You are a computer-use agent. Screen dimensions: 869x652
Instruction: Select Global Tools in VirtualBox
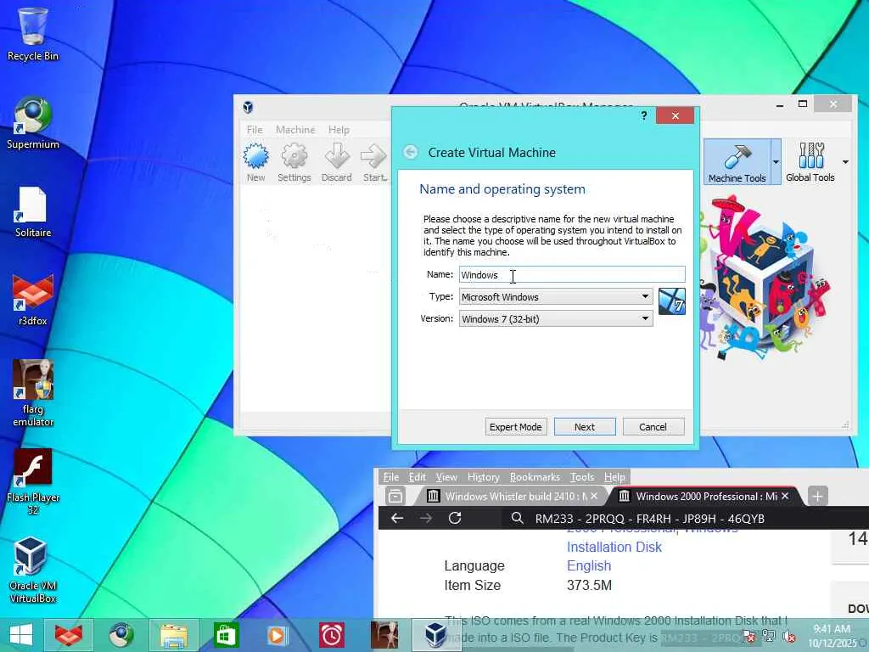[x=810, y=162]
